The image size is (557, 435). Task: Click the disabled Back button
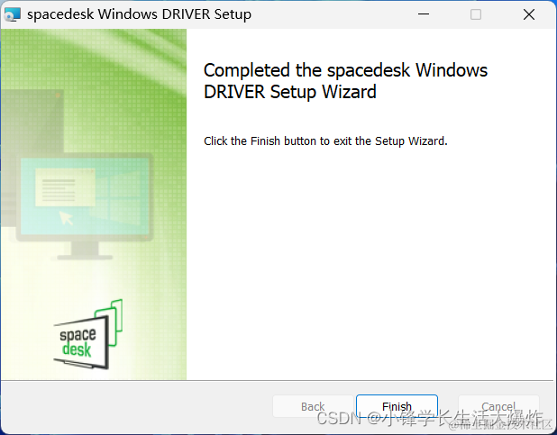click(313, 406)
